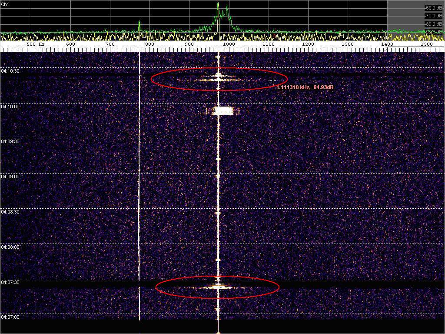Select the 04:09:00 time marker
445x334 pixels.
point(10,177)
